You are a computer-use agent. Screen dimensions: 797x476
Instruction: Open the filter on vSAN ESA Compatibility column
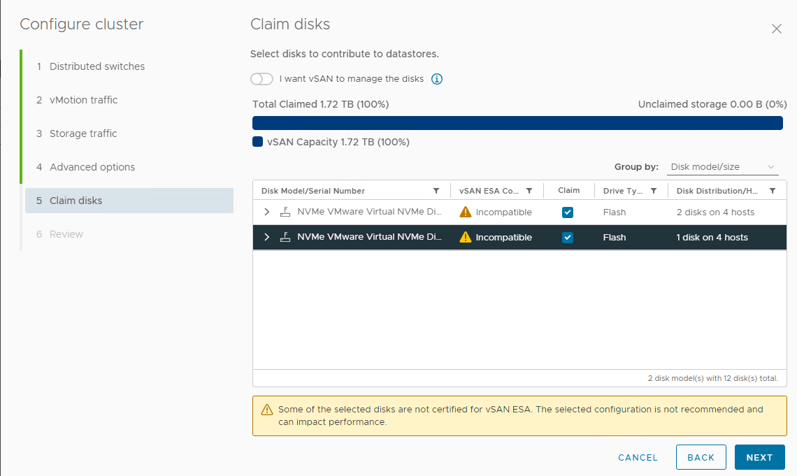(x=529, y=190)
